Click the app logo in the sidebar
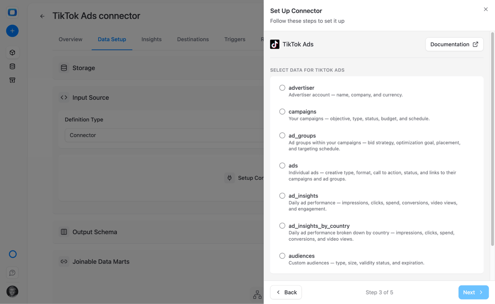Viewport: 495px width, 304px height. click(x=12, y=12)
